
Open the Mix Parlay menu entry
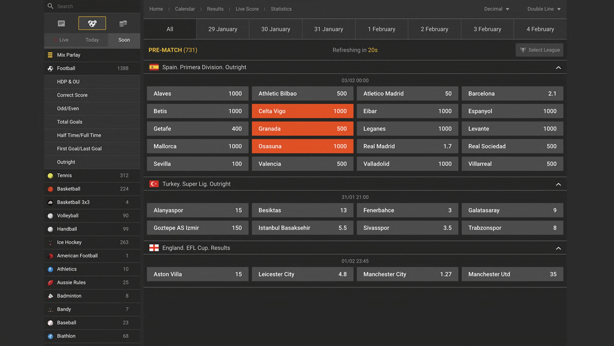[92, 55]
